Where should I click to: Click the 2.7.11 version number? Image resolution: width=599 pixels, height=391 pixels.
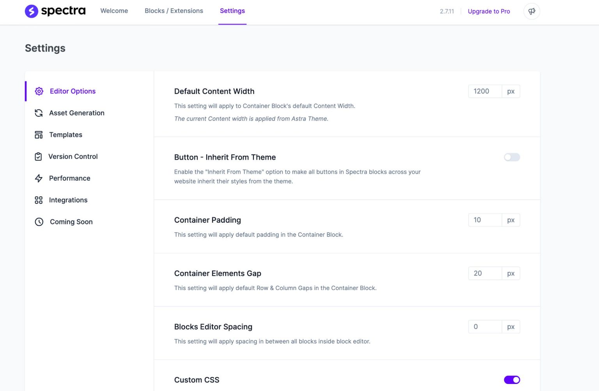(x=447, y=11)
